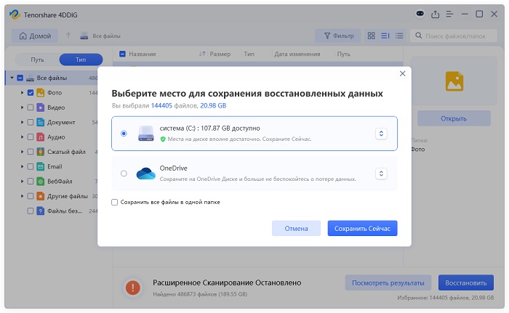Close the save location dialog
The height and width of the screenshot is (313, 509).
[x=402, y=73]
